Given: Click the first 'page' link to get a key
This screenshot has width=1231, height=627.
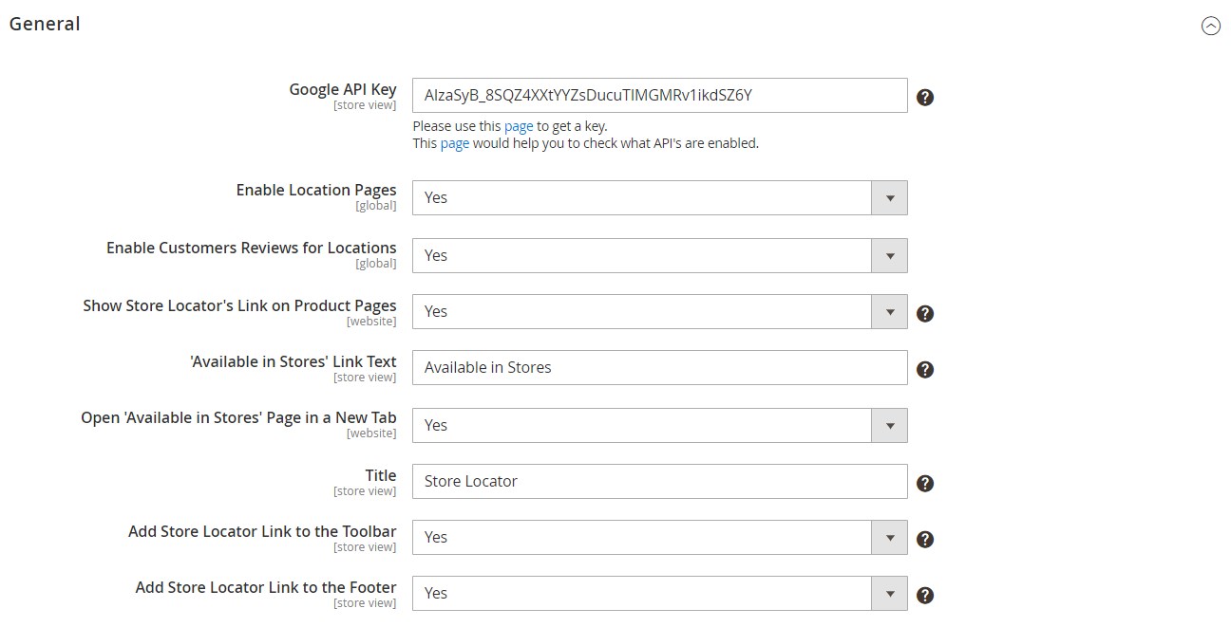Looking at the screenshot, I should point(519,125).
